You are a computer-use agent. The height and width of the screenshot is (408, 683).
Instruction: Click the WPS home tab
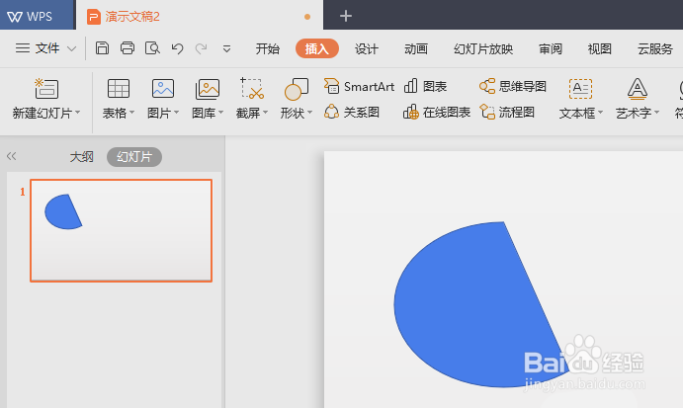37,16
